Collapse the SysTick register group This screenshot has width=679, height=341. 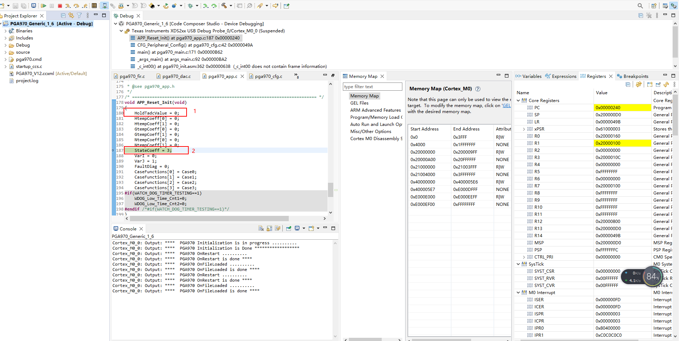pos(518,264)
